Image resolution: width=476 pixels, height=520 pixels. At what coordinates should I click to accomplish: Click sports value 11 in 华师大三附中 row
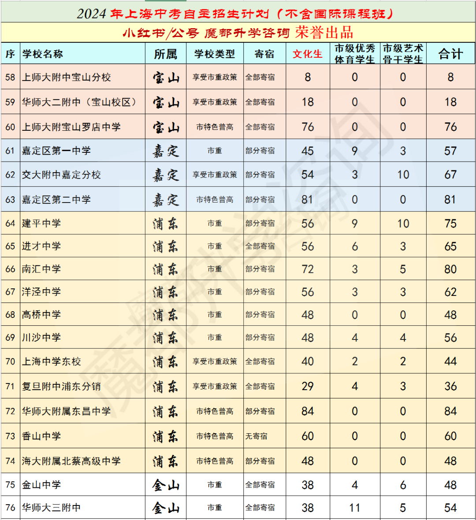355,508
